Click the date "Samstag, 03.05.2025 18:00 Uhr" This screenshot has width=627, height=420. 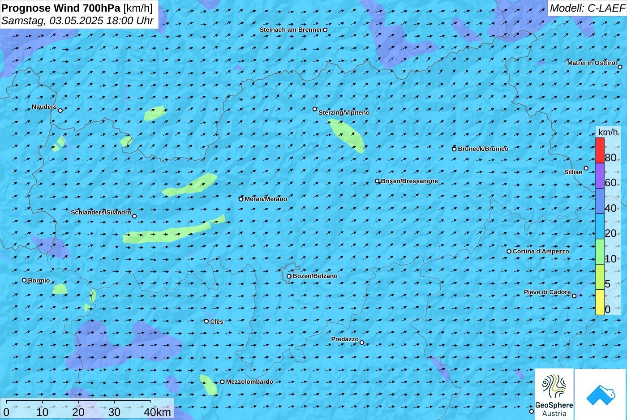77,21
